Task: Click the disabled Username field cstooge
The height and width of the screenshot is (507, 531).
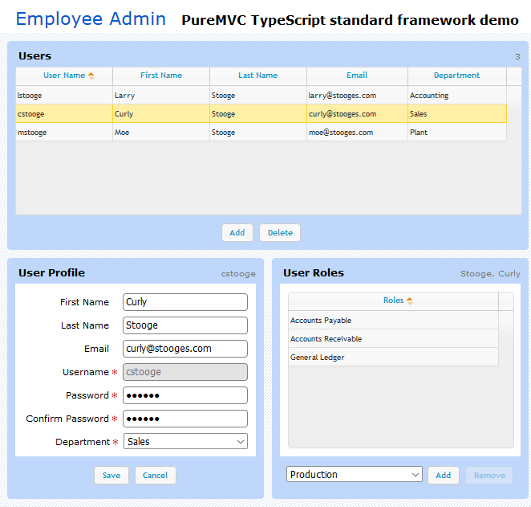Action: pos(185,372)
